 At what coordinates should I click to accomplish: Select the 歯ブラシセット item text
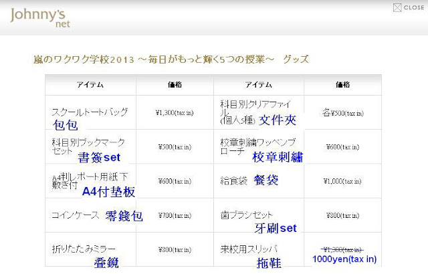click(x=246, y=215)
